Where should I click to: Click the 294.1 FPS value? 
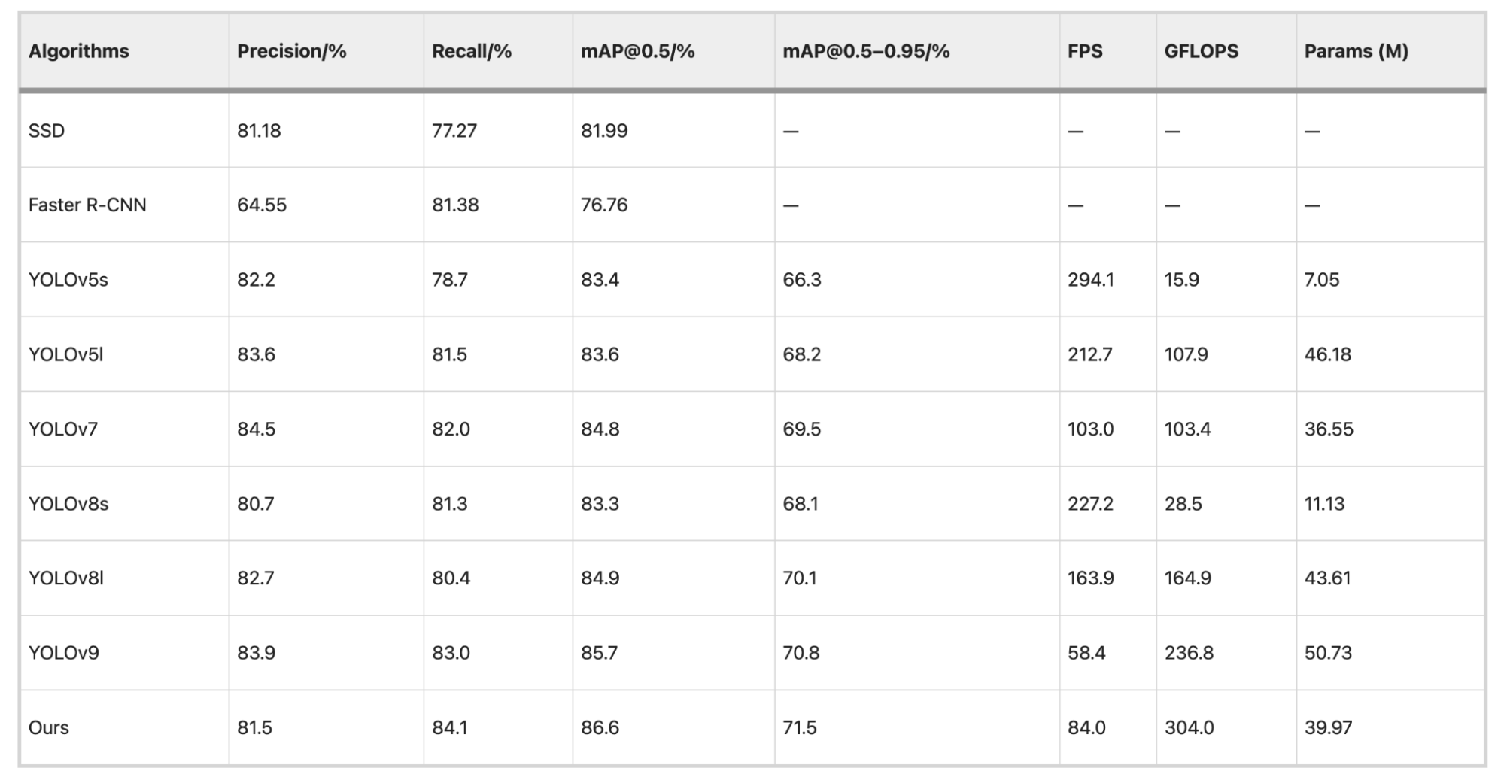coord(1091,280)
